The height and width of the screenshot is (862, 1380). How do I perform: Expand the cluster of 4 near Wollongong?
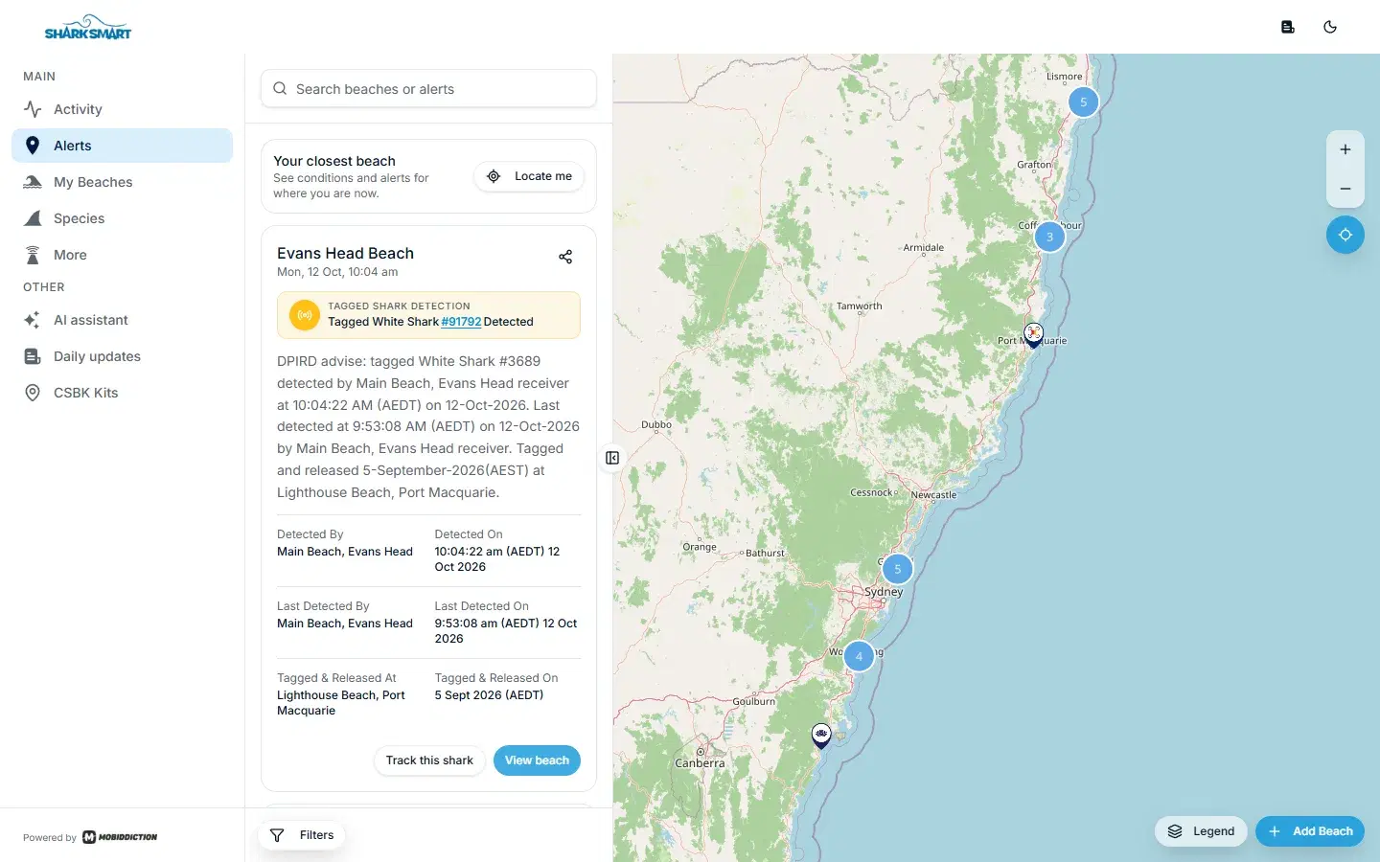[859, 656]
